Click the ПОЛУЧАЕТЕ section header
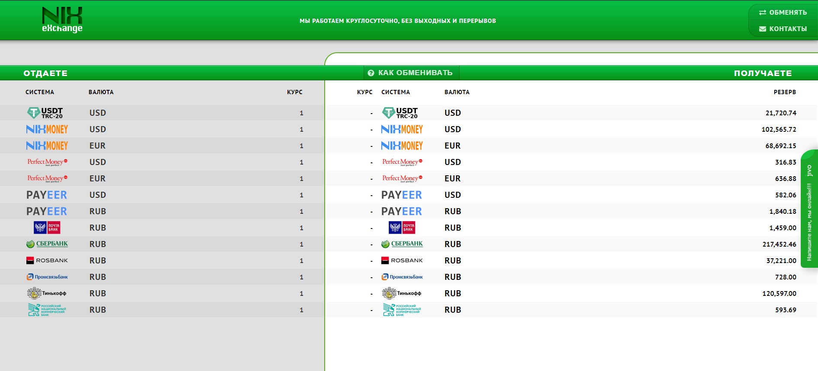Viewport: 818px width, 371px height. point(763,73)
